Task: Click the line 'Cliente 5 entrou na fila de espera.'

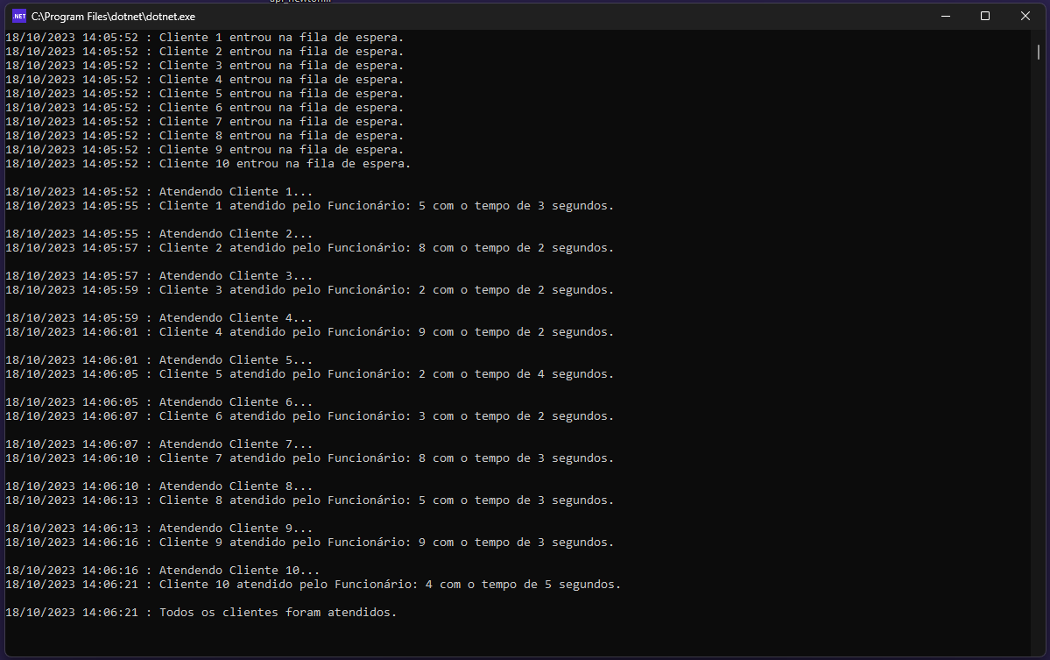Action: 205,94
